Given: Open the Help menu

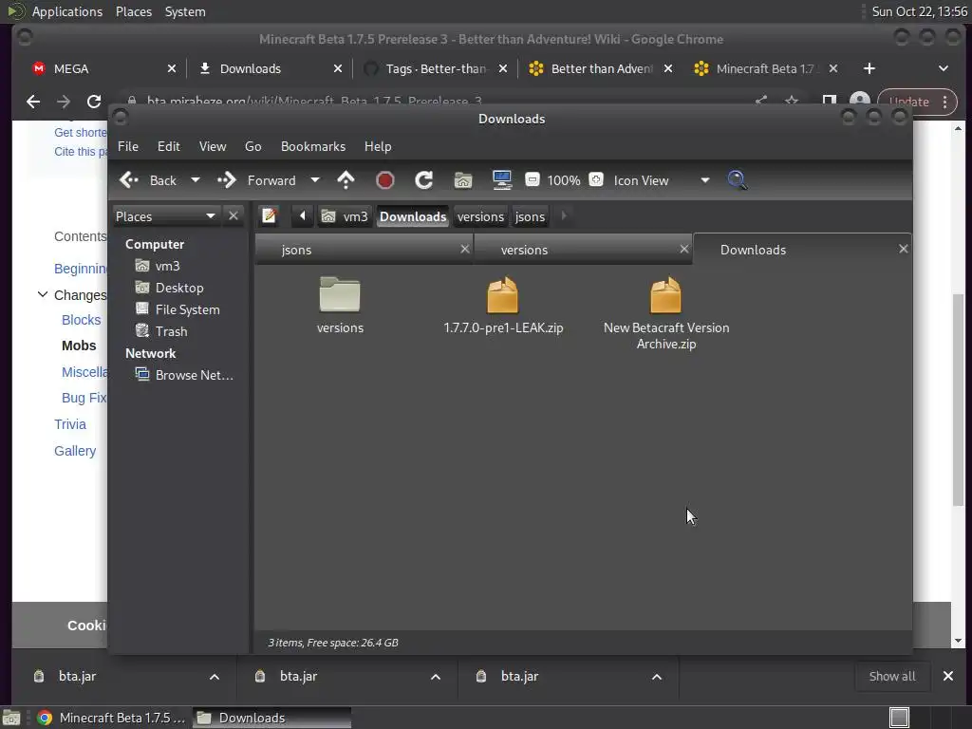Looking at the screenshot, I should click(x=378, y=146).
